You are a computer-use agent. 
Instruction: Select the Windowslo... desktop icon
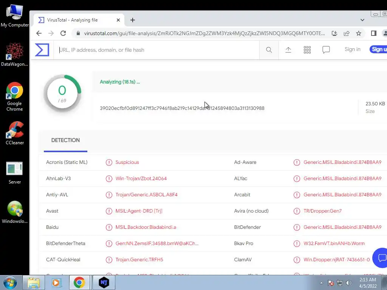click(15, 212)
